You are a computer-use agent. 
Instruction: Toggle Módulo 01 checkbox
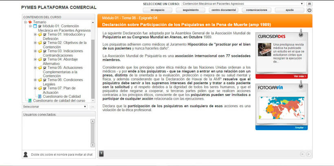point(40,26)
